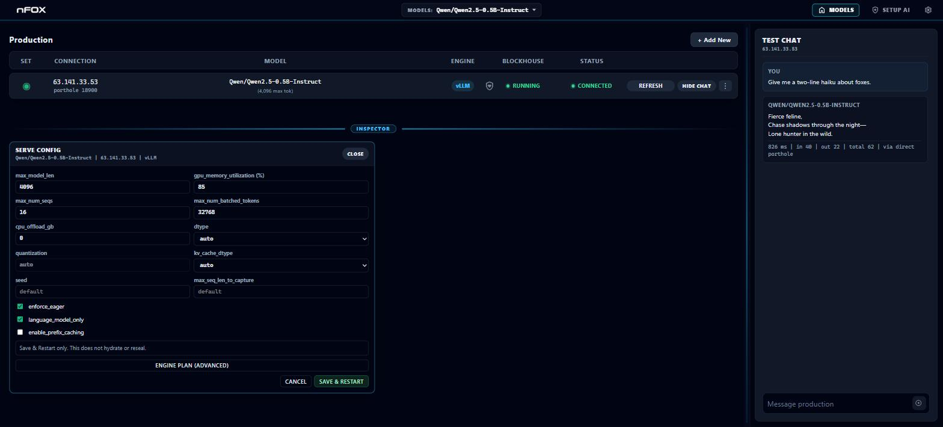Image resolution: width=943 pixels, height=427 pixels.
Task: Open the settings gear icon in top bar
Action: (x=928, y=10)
